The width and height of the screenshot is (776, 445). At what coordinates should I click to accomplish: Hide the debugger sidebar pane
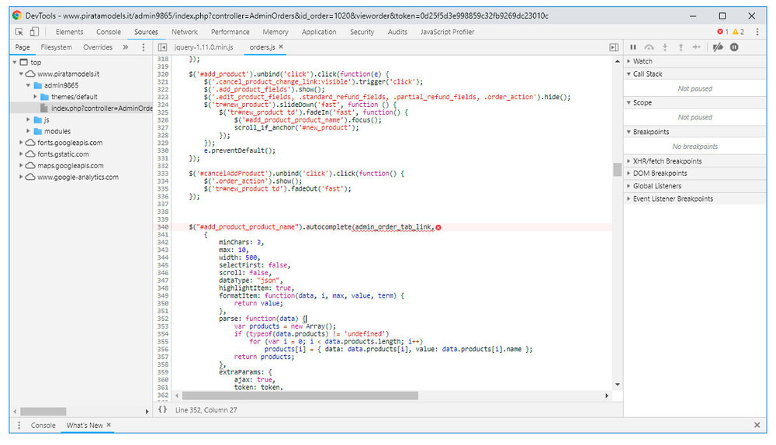(x=614, y=47)
